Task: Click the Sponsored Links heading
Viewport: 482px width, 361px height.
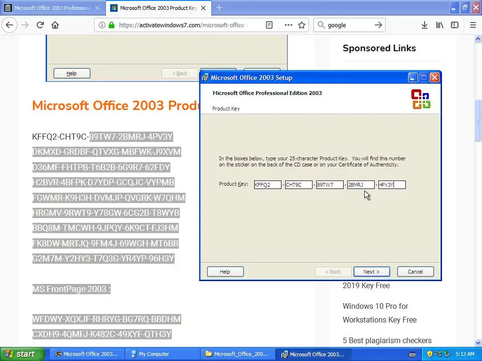Action: click(379, 48)
